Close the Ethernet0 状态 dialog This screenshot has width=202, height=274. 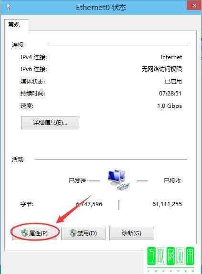click(x=194, y=5)
